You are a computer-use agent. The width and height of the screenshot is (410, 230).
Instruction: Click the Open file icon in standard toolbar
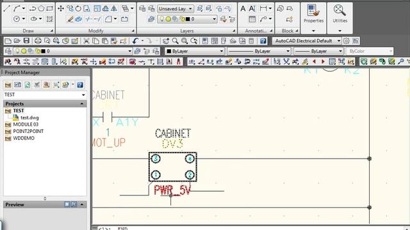point(17,41)
